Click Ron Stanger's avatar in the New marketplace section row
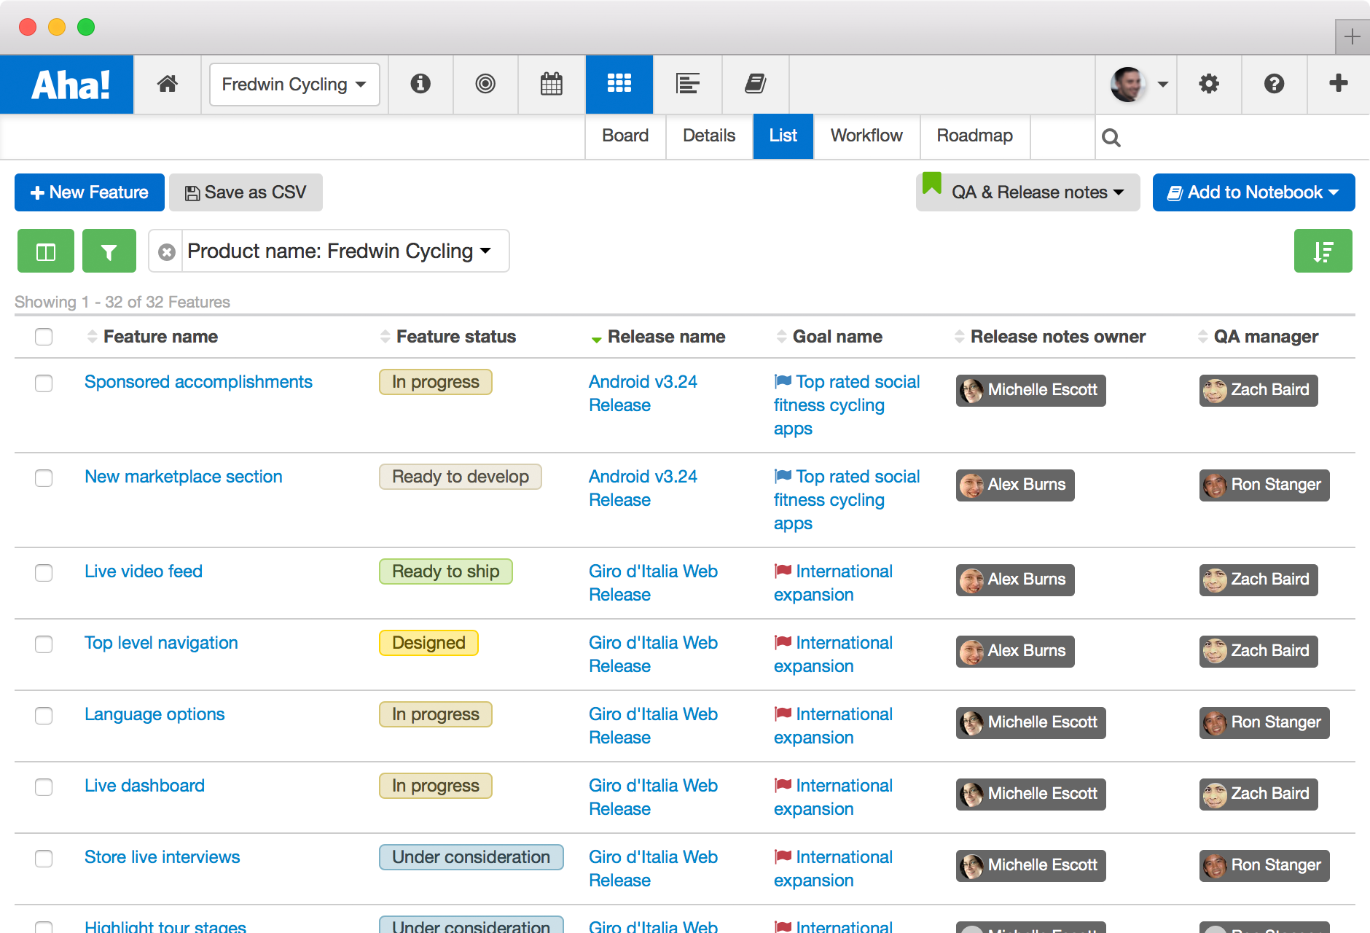Screen dimensions: 1370x933 tap(1215, 485)
